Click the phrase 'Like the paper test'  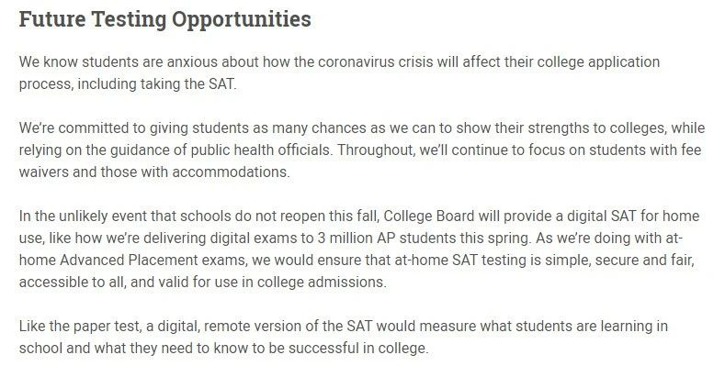tap(79, 327)
